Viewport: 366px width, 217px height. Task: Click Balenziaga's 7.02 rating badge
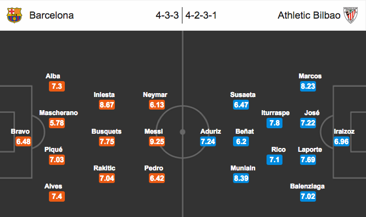pos(308,196)
